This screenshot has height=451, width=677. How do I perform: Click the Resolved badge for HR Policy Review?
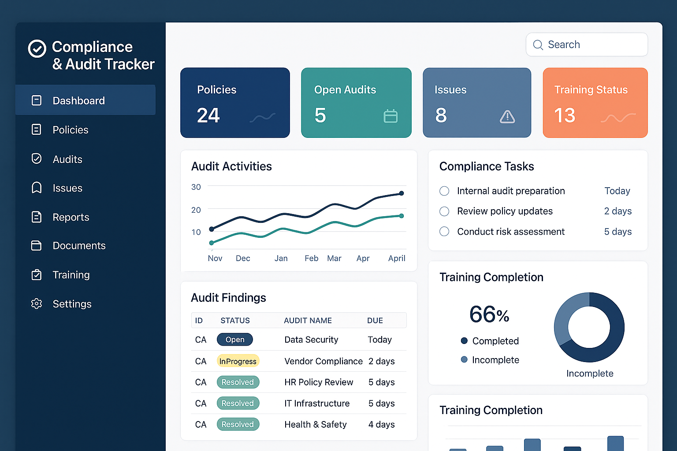(238, 382)
